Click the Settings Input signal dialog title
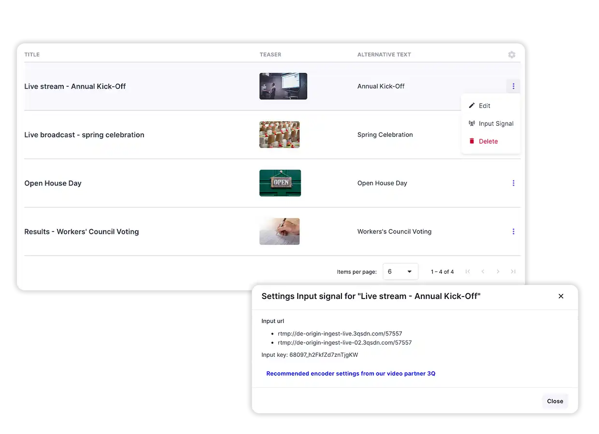The image size is (599, 434). [x=371, y=296]
